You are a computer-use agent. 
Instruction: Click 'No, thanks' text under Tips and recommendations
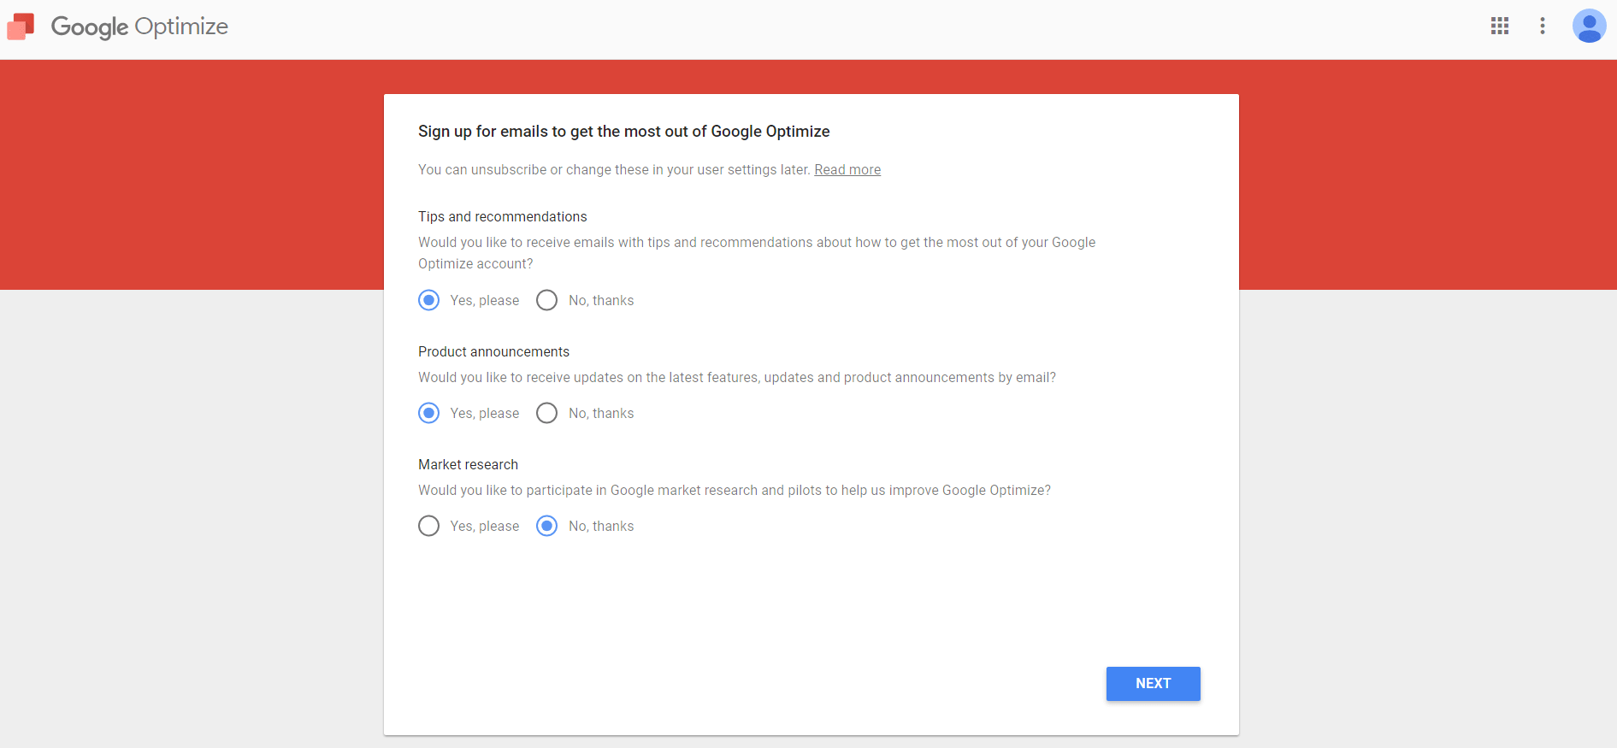(x=601, y=300)
